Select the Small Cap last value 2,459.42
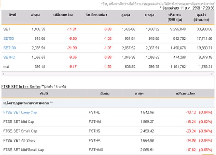Screen dimensions: 216x155 (x=147, y=131)
